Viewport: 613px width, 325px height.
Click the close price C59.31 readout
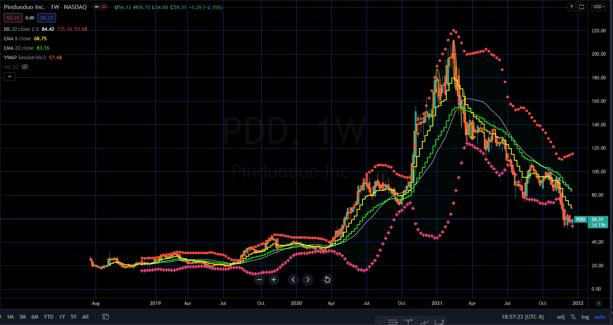(178, 7)
